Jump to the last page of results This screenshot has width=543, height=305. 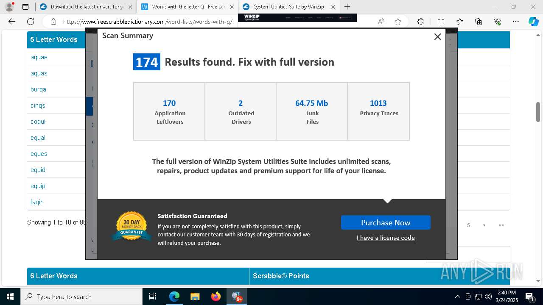501,225
